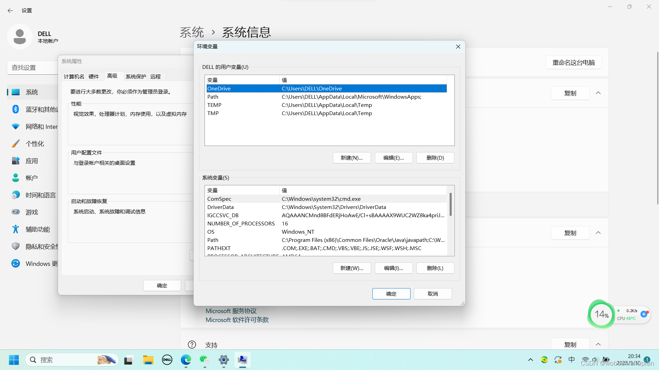Click the back arrow in Settings
The width and height of the screenshot is (659, 370).
[x=10, y=11]
